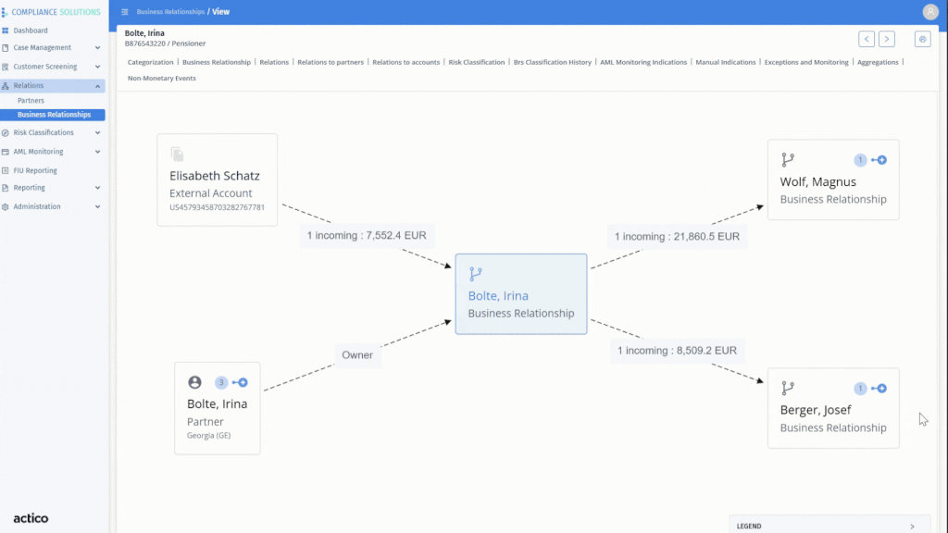The width and height of the screenshot is (948, 533).
Task: Go to next record with right arrow
Action: point(887,39)
